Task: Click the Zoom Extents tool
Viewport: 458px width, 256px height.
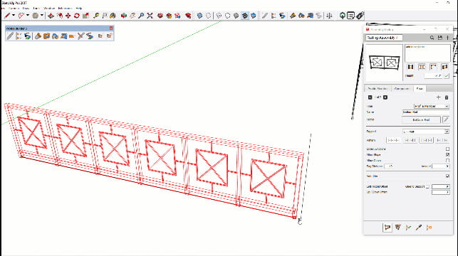Action: pos(150,16)
